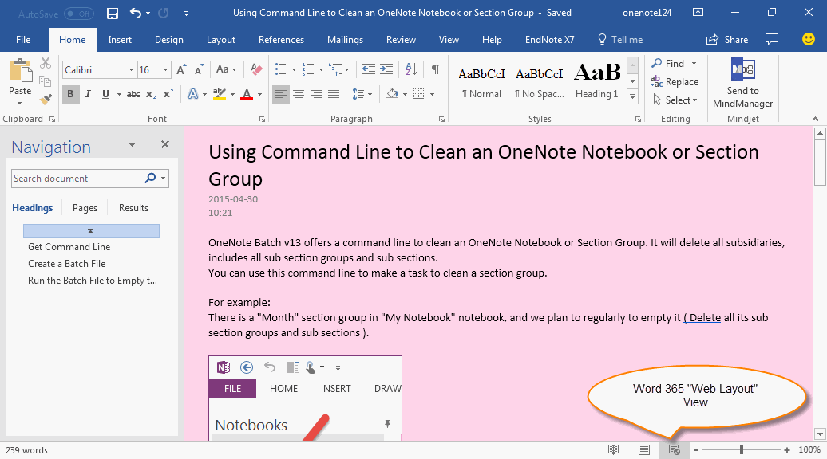Image resolution: width=827 pixels, height=459 pixels.
Task: Click the text highlight color button
Action: 219,94
